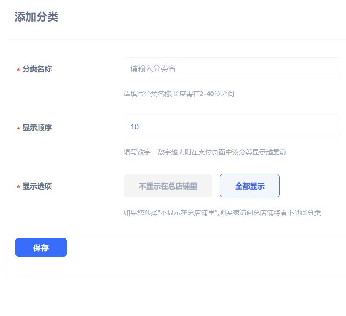Focus the 显示顺序 field containing 10
Image resolution: width=346 pixels, height=316 pixels.
[x=232, y=126]
